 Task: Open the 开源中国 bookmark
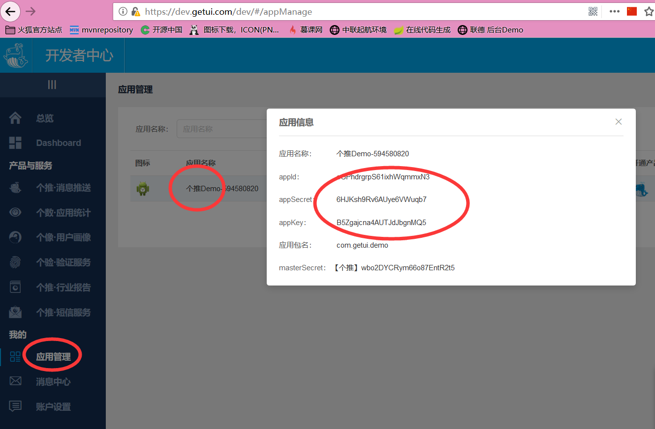pos(161,30)
